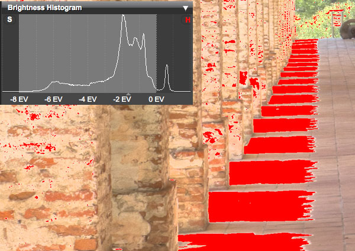
Task: Toggle the highlight clipping warning H
Action: click(x=188, y=20)
